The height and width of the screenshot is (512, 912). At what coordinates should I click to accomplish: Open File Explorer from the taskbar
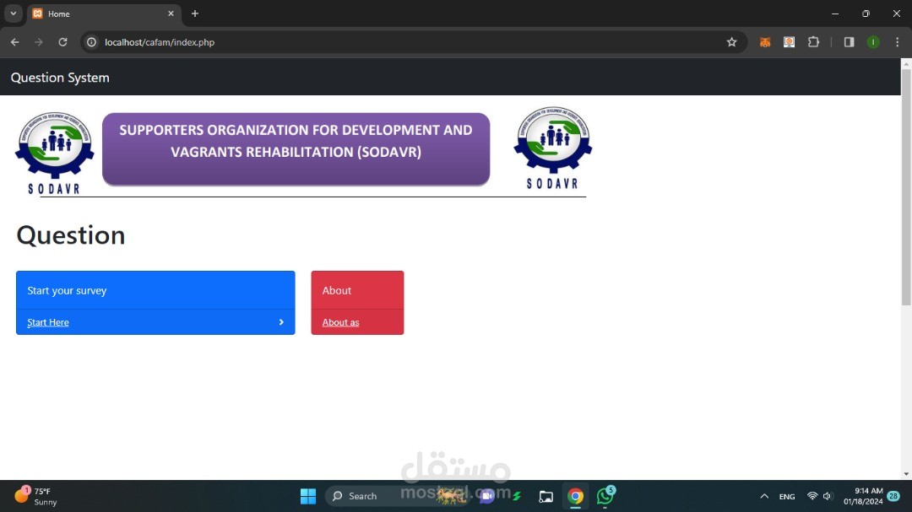coord(546,496)
